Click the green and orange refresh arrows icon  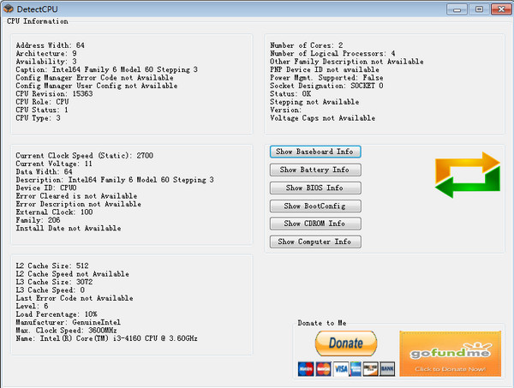pos(467,173)
